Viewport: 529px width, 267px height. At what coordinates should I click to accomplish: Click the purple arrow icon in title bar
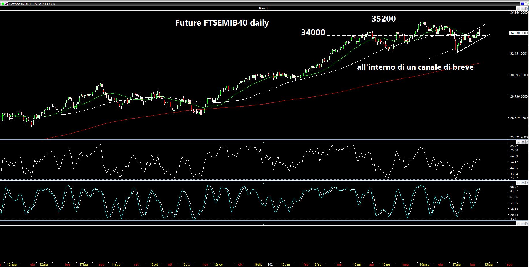click(6, 4)
